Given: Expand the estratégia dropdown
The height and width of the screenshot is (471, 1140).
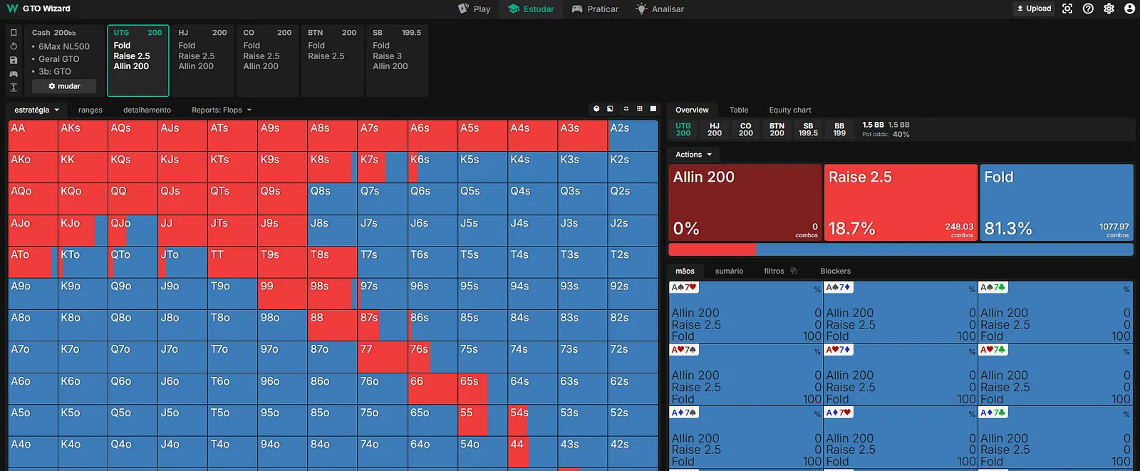Looking at the screenshot, I should pos(36,110).
